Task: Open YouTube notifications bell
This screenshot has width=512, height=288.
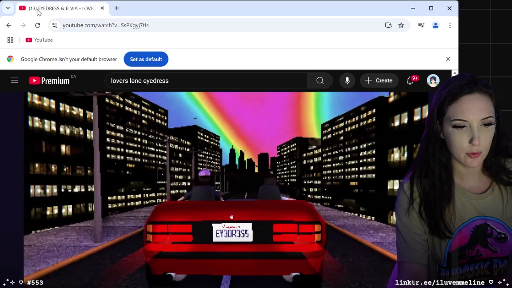Action: coord(410,81)
